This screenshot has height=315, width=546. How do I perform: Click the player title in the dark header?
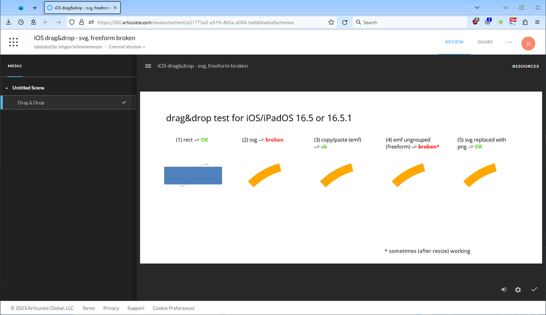[203, 66]
